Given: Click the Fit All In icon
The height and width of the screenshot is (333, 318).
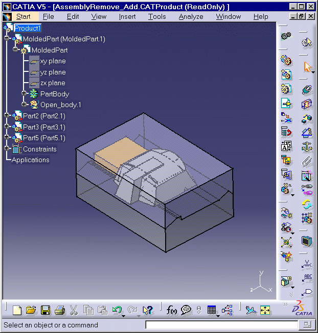Looking at the screenshot, I should [x=265, y=310].
